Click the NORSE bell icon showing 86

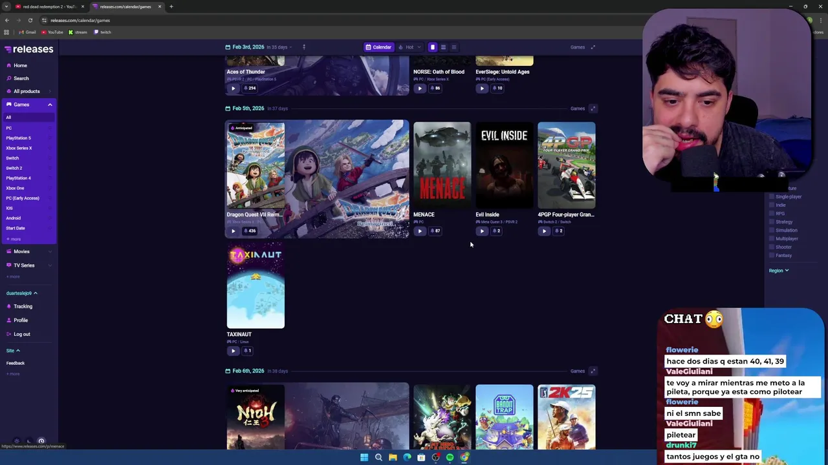434,88
